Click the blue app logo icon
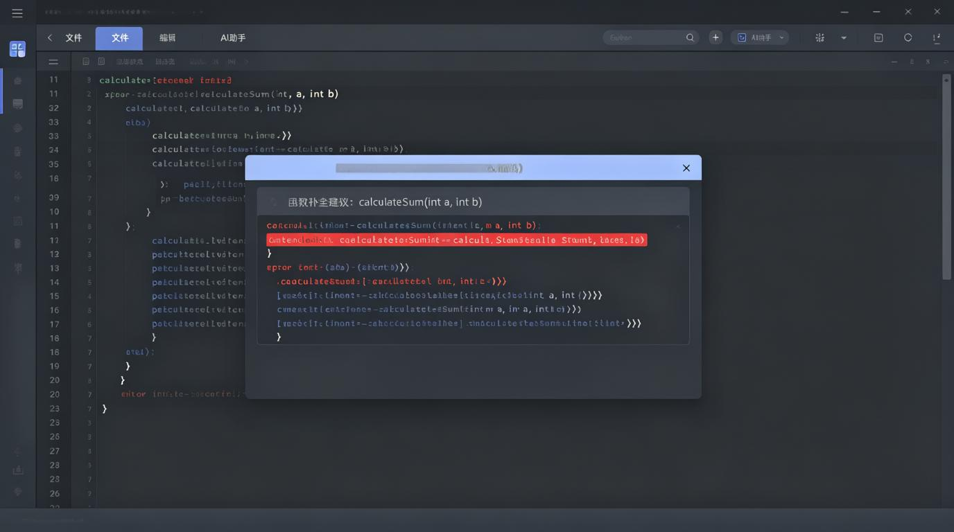The image size is (954, 532). (x=18, y=49)
